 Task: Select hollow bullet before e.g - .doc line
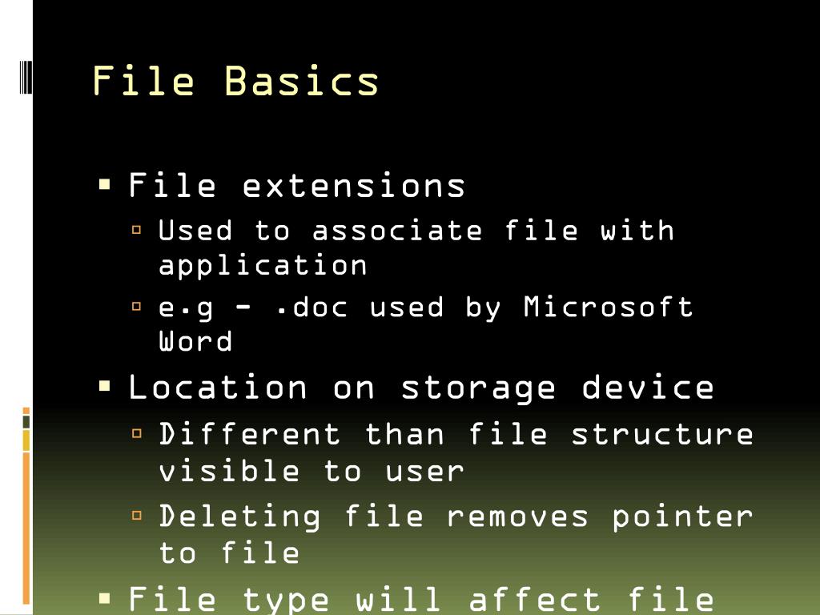click(137, 306)
